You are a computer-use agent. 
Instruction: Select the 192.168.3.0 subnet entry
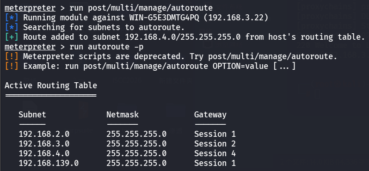point(44,144)
